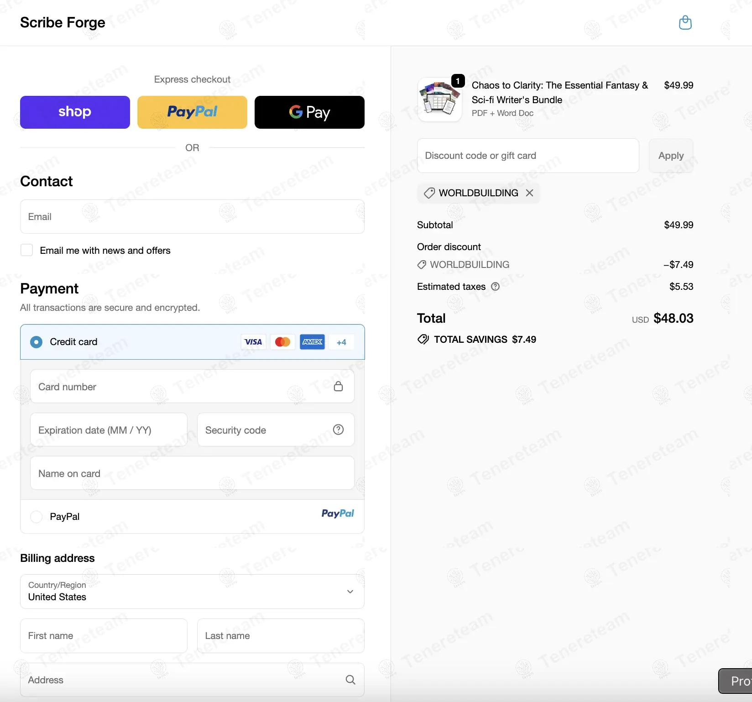Enable email me with news and offers

point(27,250)
